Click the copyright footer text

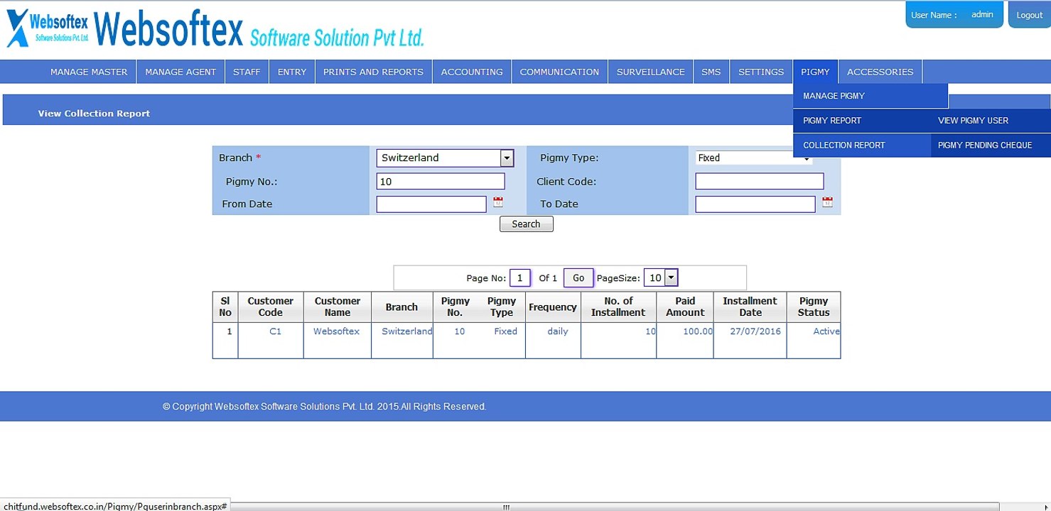(x=324, y=407)
